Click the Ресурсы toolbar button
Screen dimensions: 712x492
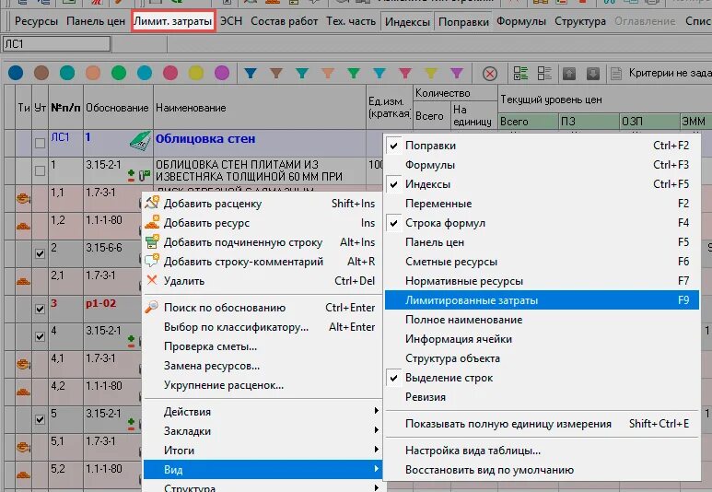coord(36,21)
